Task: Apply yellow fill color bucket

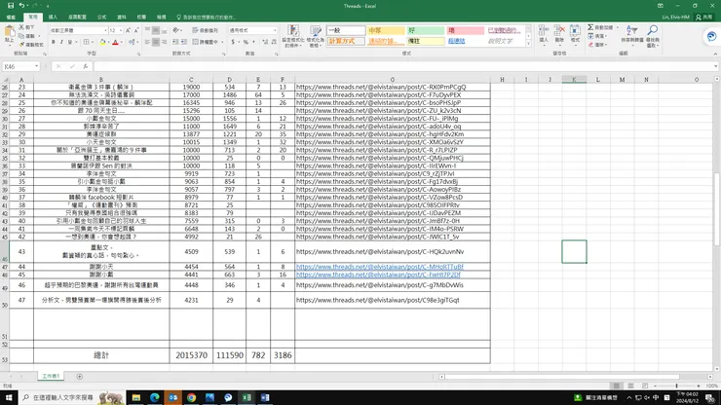Action: point(102,42)
